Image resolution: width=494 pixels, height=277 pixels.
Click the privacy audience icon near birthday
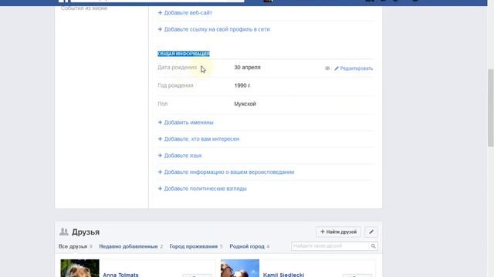pyautogui.click(x=327, y=68)
